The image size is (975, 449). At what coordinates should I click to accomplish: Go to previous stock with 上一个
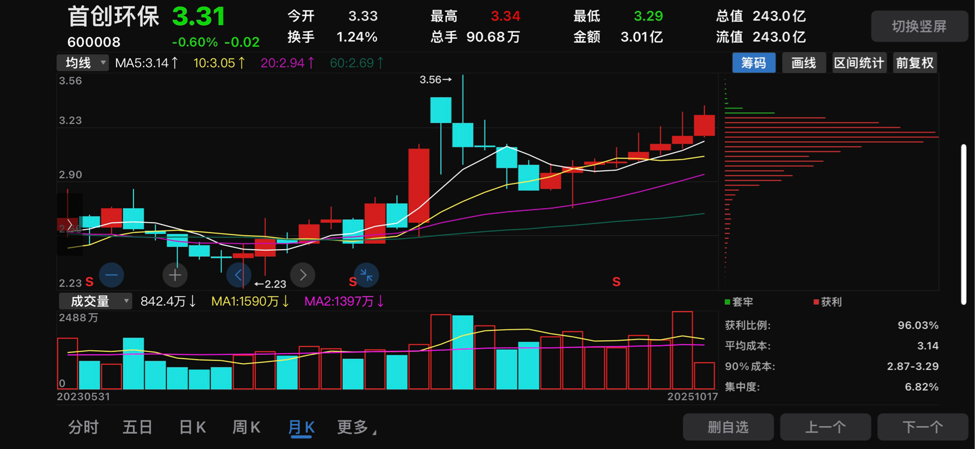click(825, 427)
